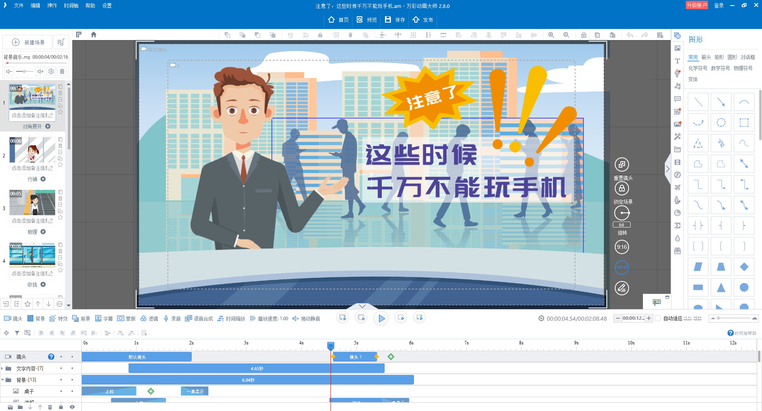Open the canvas edit pencil circle icon
The width and height of the screenshot is (762, 411).
[622, 288]
